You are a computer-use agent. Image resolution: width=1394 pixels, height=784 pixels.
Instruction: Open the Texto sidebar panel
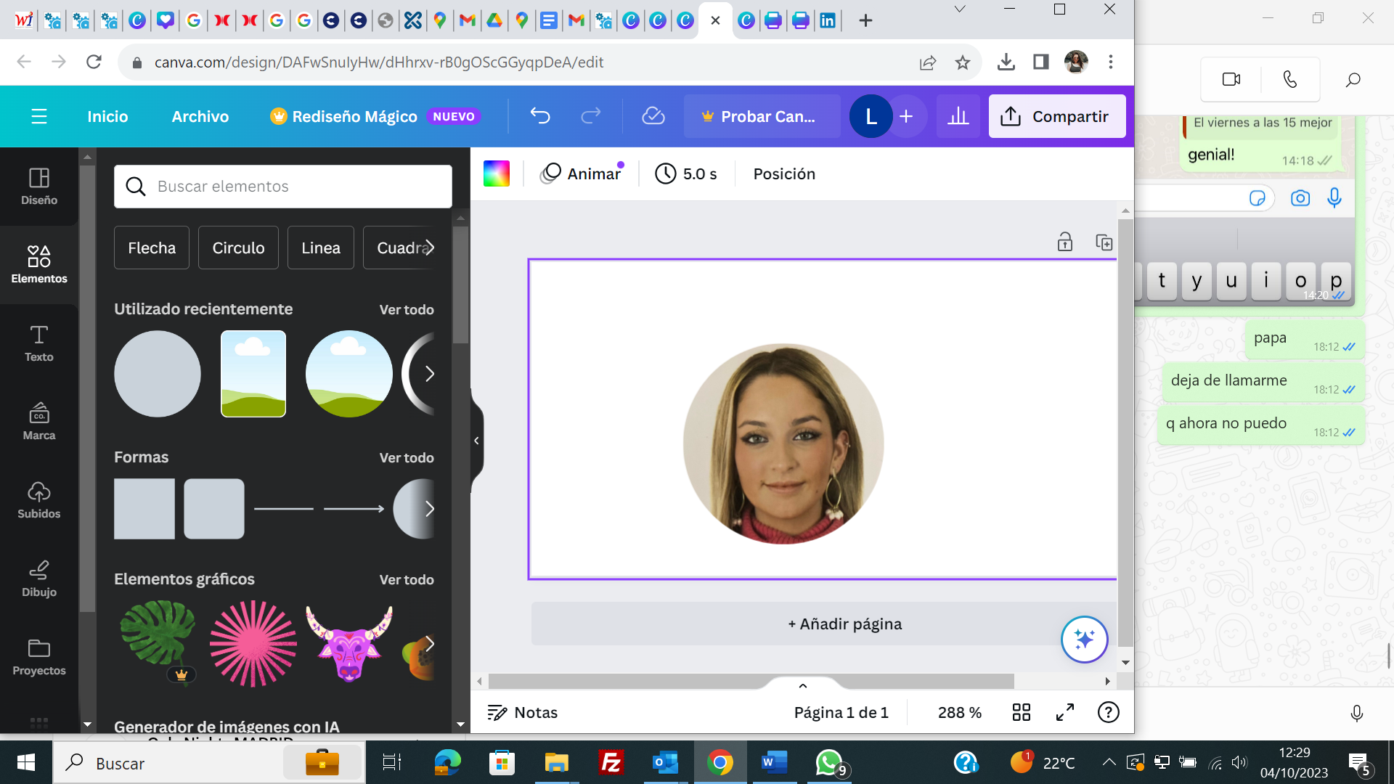coord(39,343)
